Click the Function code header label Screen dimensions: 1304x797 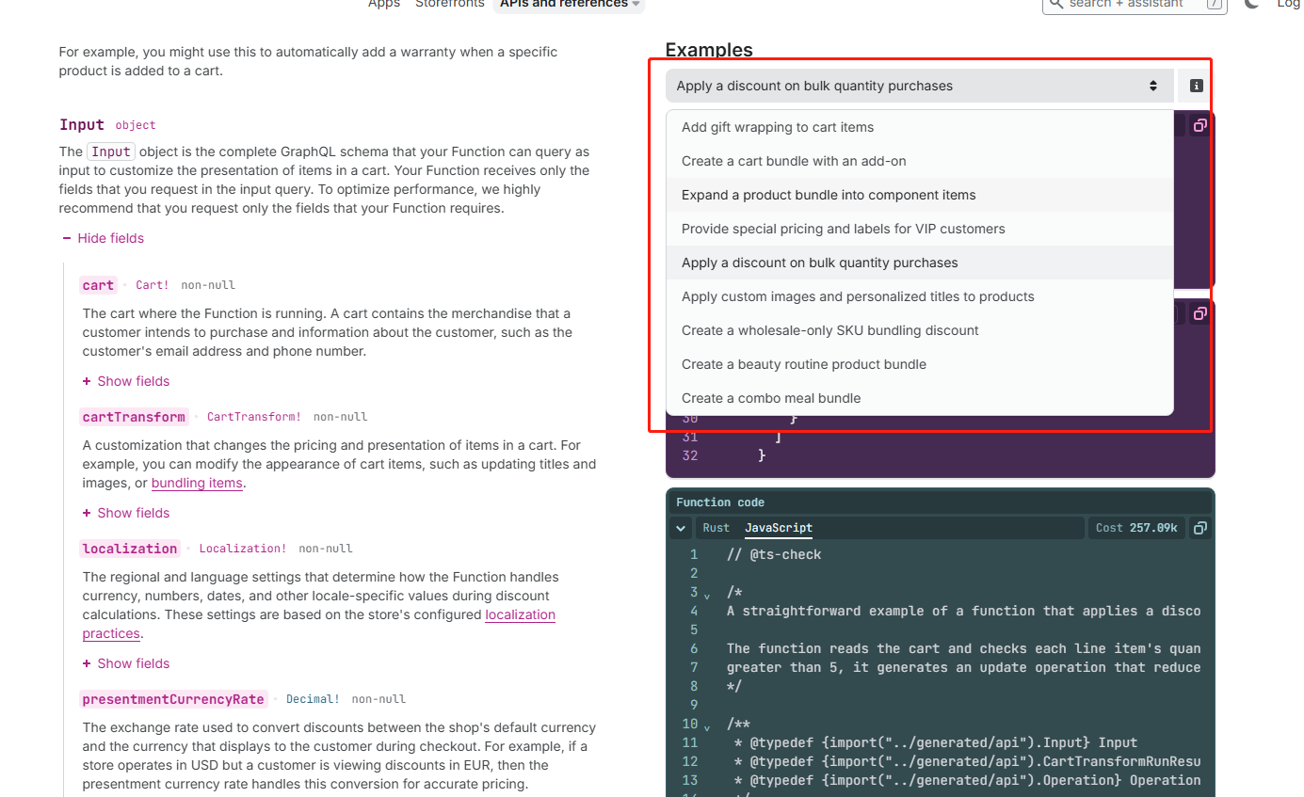(x=720, y=502)
